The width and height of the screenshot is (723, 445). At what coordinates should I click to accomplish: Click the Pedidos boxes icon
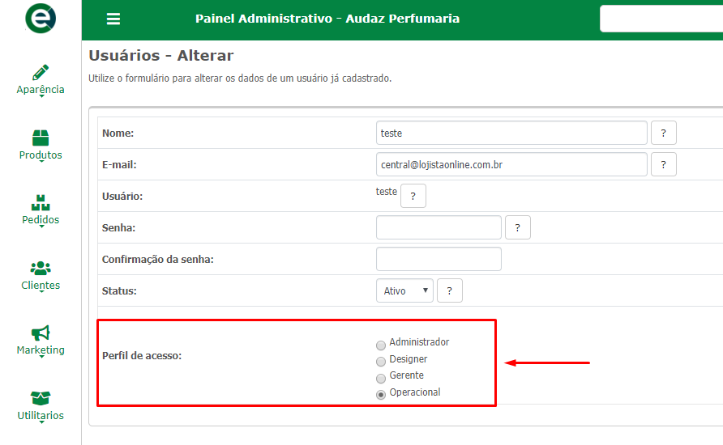point(41,202)
